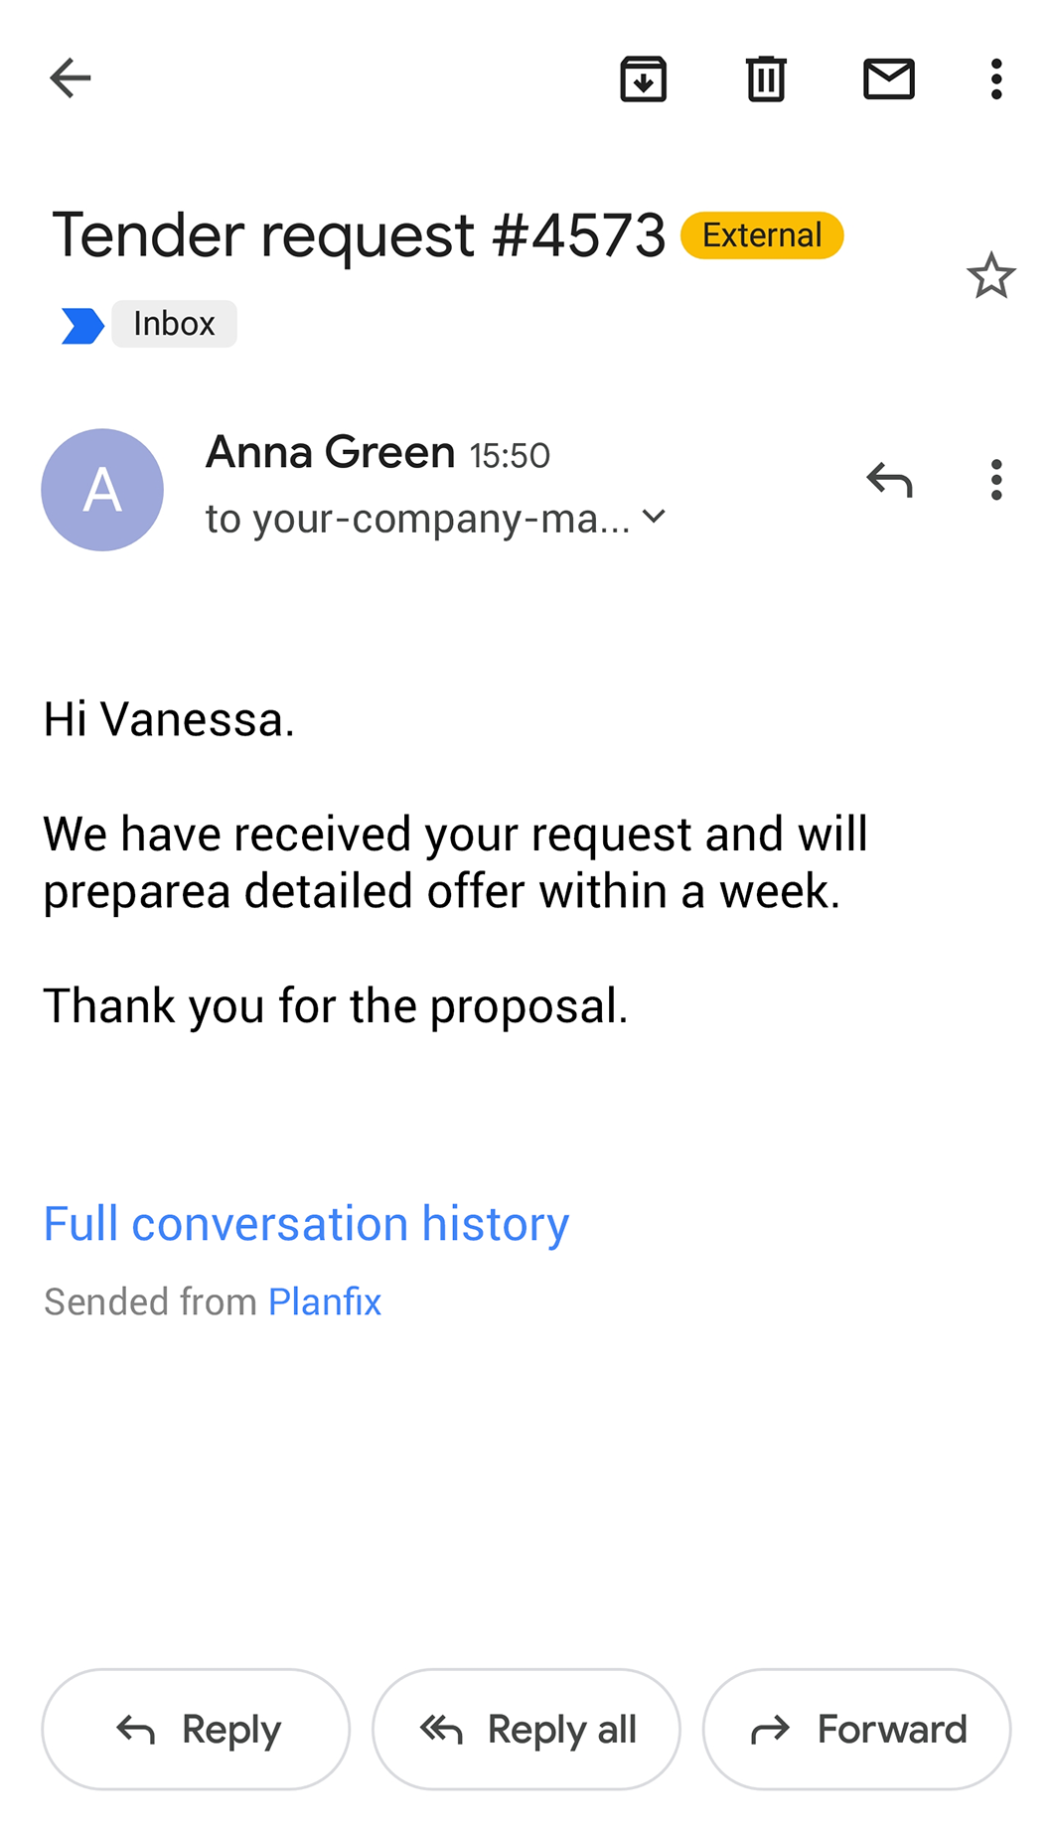The height and width of the screenshot is (1831, 1053).
Task: Click Anna Green's avatar circle
Action: tap(102, 490)
